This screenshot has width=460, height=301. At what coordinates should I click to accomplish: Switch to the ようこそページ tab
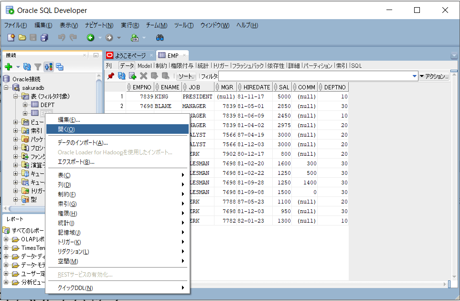(x=130, y=55)
